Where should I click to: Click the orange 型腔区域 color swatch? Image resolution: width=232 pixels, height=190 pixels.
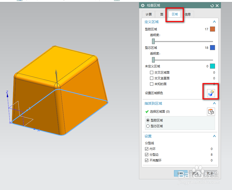(212, 29)
